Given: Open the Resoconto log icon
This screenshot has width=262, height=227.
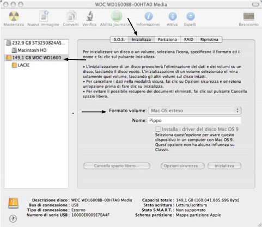Looking at the screenshot, I should [x=248, y=16].
